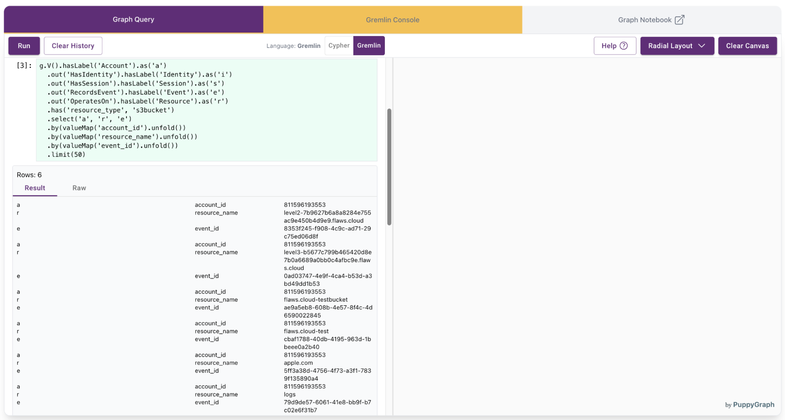Select the account_id value 811596193553

304,205
